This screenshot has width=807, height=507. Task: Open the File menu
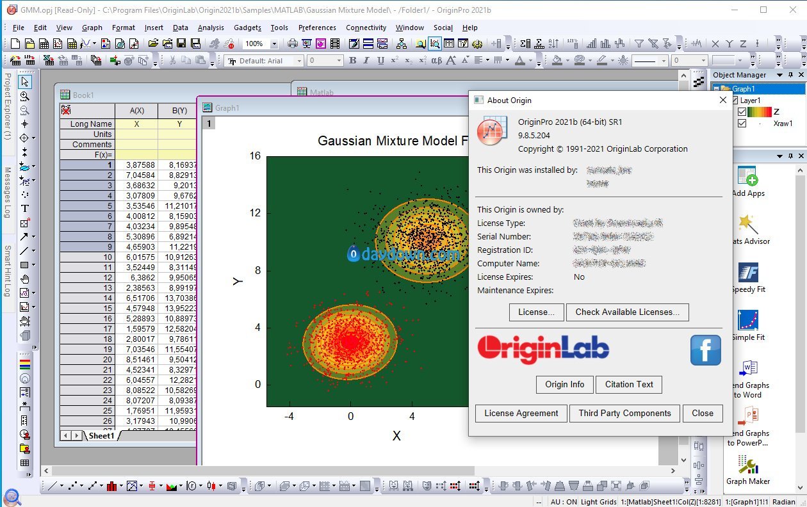tap(18, 28)
